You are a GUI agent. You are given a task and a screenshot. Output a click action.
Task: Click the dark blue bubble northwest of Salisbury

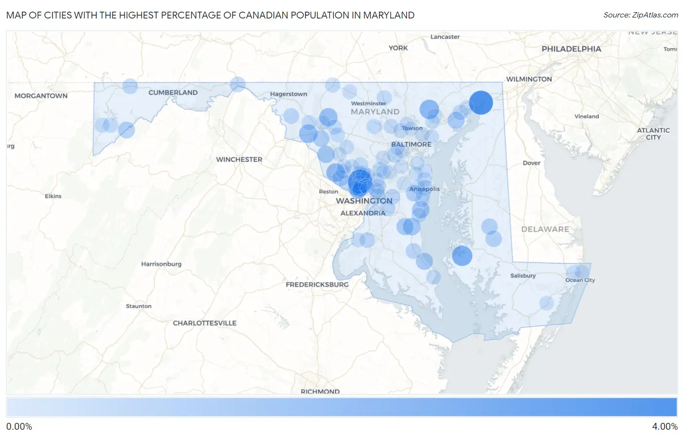462,256
